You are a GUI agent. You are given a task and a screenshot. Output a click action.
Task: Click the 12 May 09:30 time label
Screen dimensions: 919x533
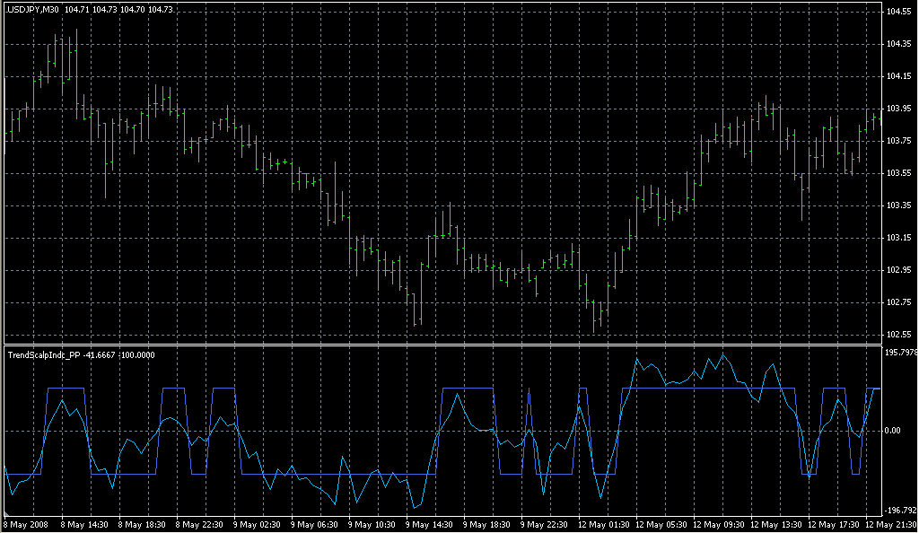pyautogui.click(x=719, y=525)
